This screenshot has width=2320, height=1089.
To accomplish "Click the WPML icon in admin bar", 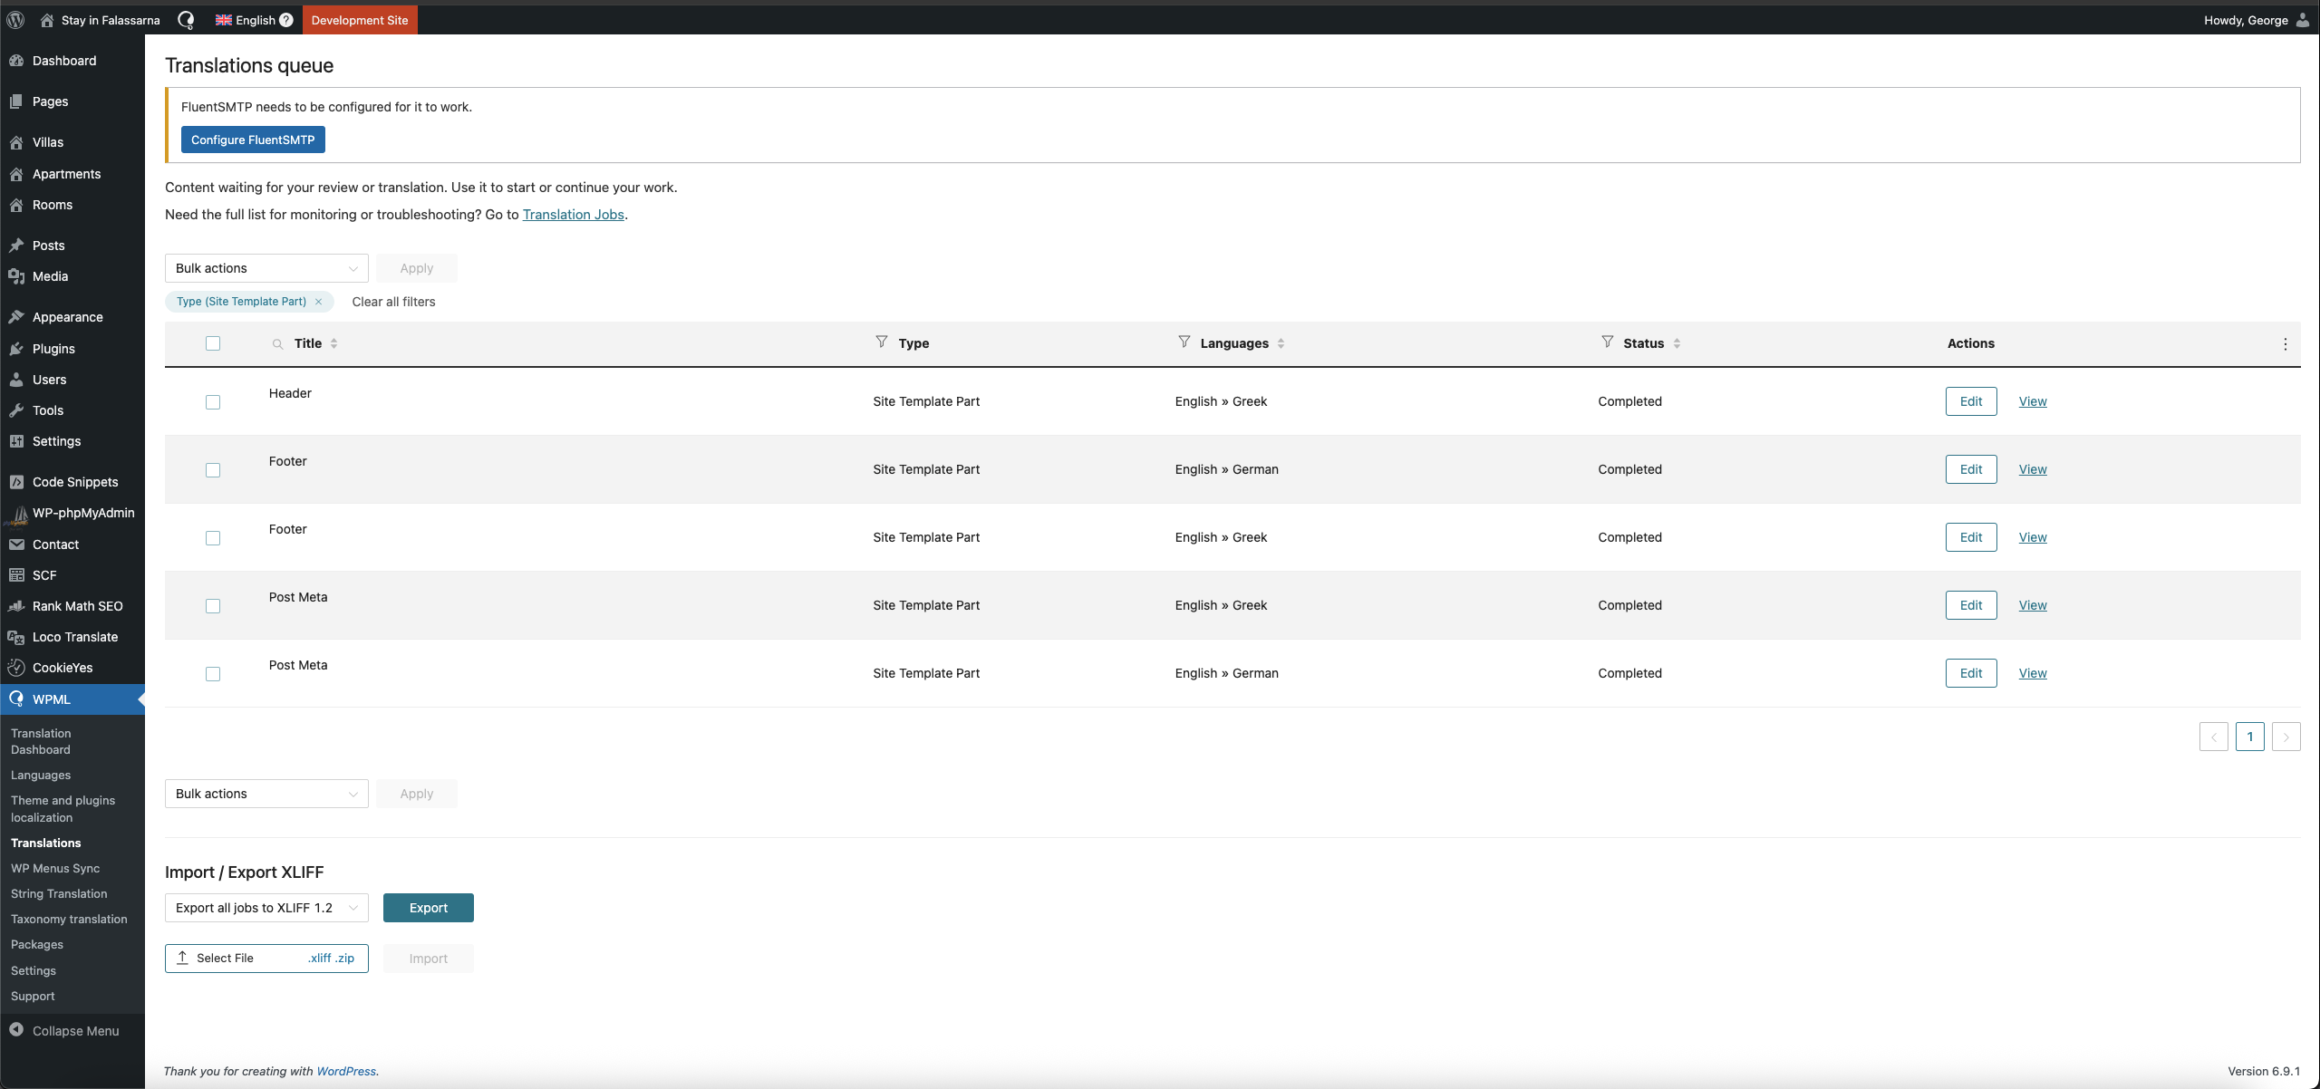I will click(x=186, y=20).
